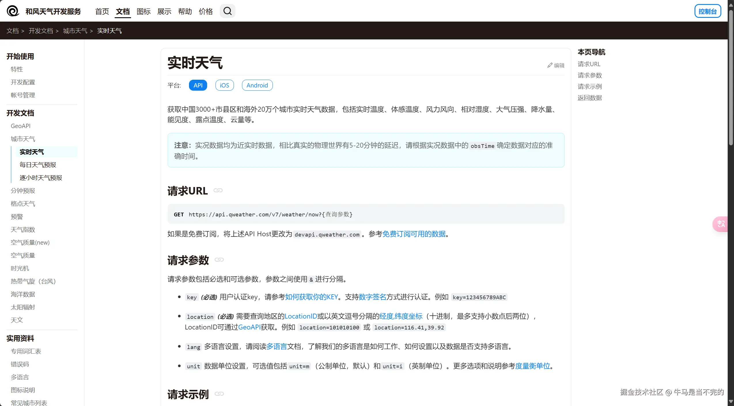
Task: Expand the 空气质量(new) sidebar item
Action: pyautogui.click(x=30, y=243)
